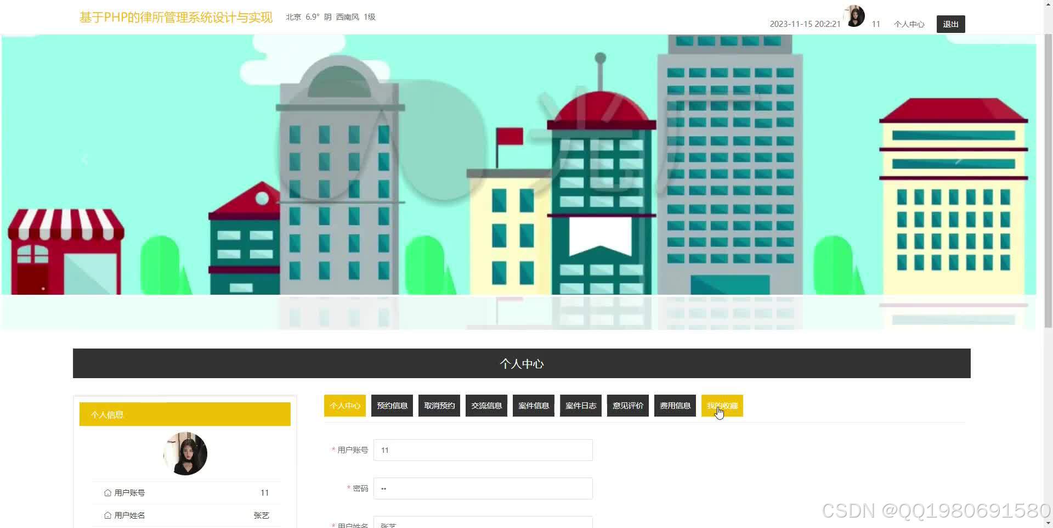Click the profile photo in 个人信息 panel

185,453
